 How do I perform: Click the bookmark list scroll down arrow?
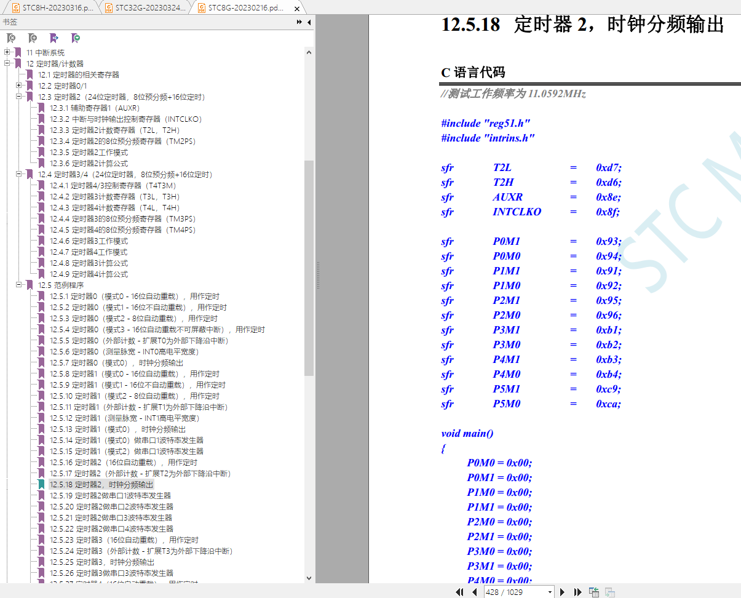[309, 578]
